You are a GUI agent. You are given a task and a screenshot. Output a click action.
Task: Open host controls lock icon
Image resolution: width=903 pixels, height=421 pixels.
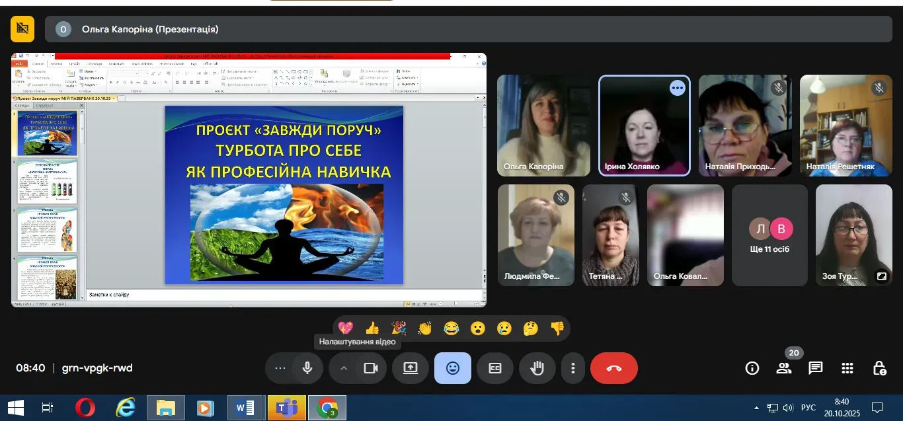click(879, 368)
